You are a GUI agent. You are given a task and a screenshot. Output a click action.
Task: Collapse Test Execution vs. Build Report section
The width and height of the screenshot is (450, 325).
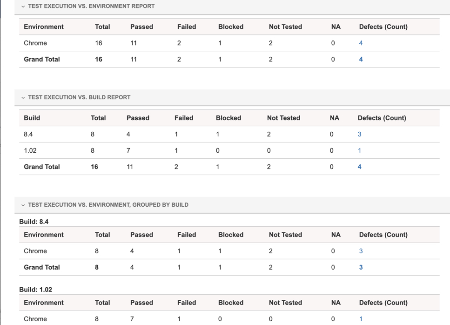pyautogui.click(x=23, y=98)
